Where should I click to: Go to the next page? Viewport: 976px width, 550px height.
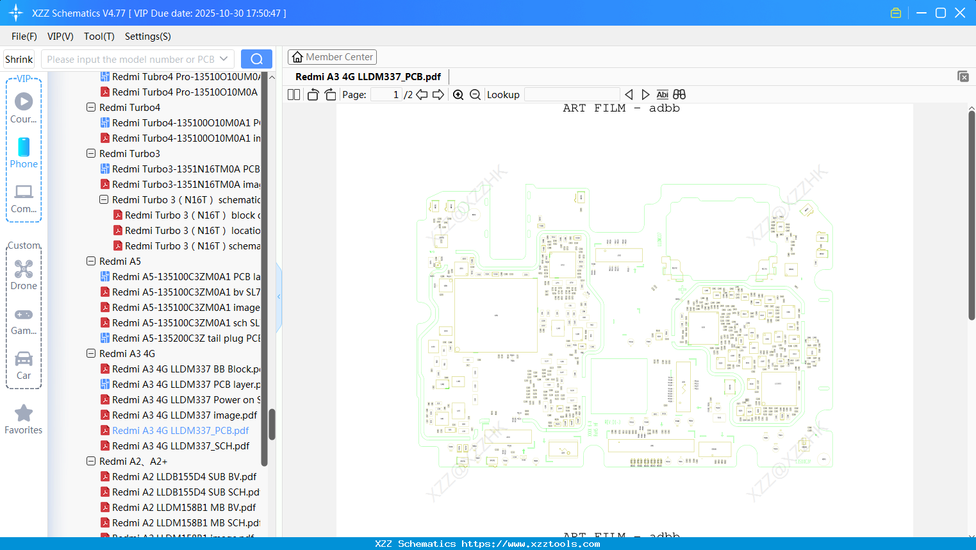click(439, 94)
